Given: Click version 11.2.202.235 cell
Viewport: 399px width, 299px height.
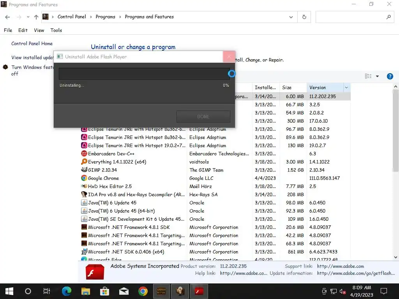Looking at the screenshot, I should tap(322, 97).
